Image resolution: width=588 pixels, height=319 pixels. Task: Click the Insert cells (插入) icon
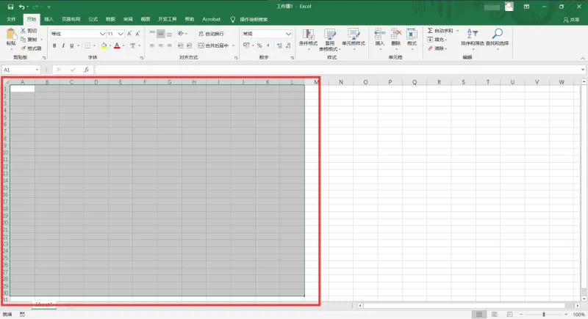(379, 34)
